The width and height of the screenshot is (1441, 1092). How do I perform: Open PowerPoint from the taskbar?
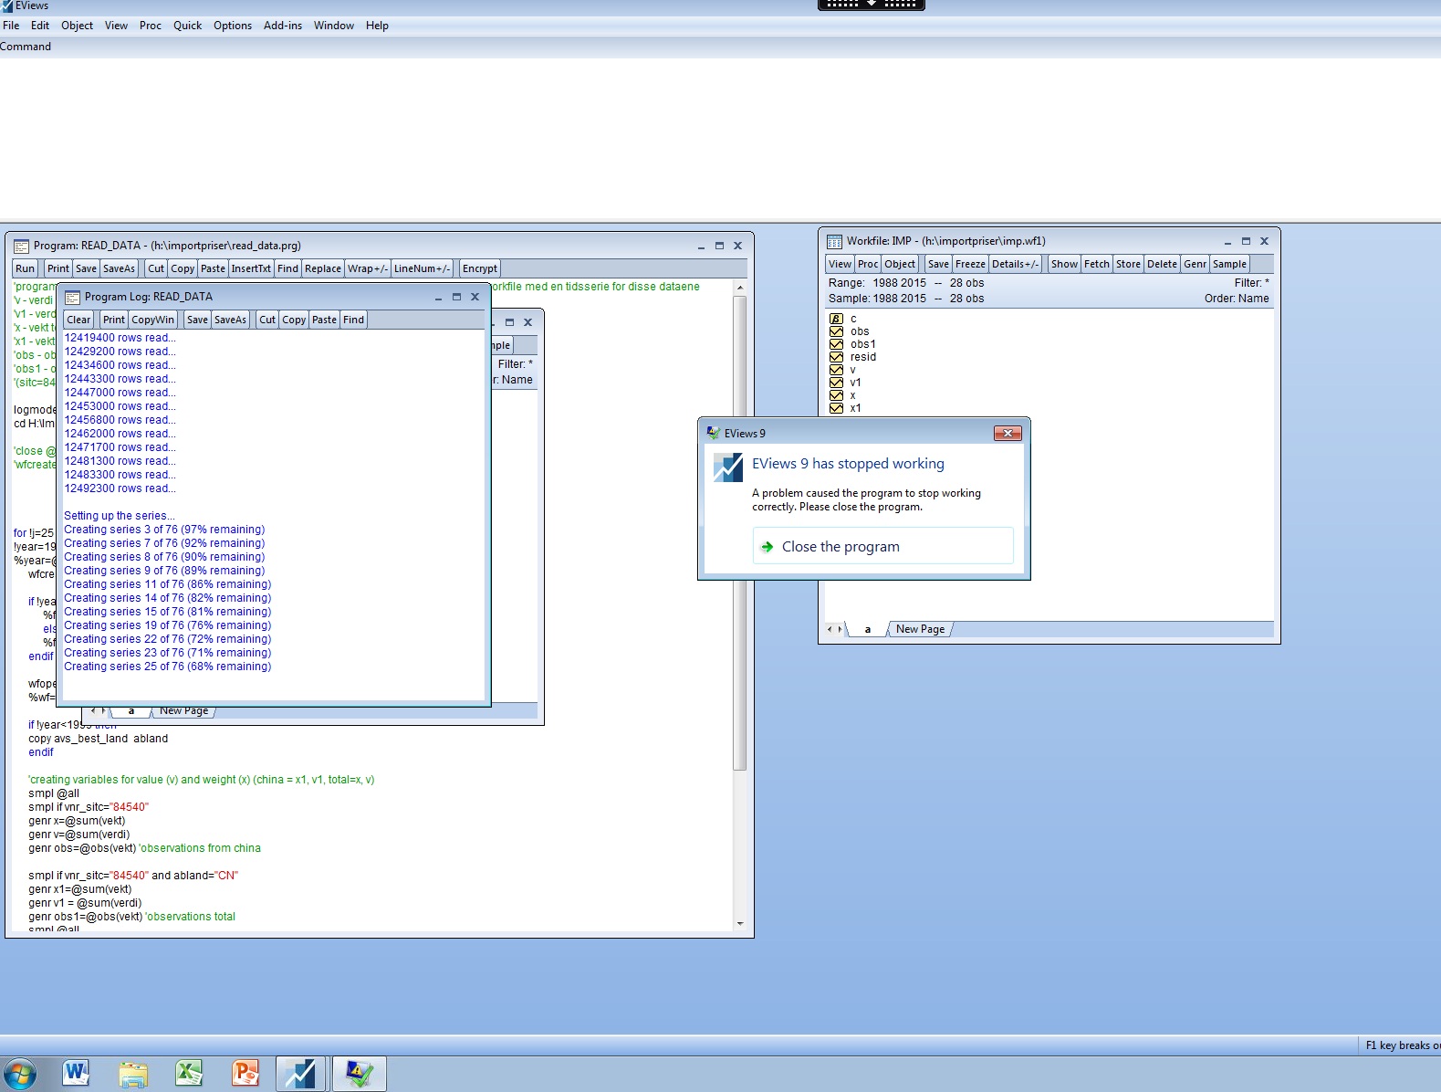[x=245, y=1073]
